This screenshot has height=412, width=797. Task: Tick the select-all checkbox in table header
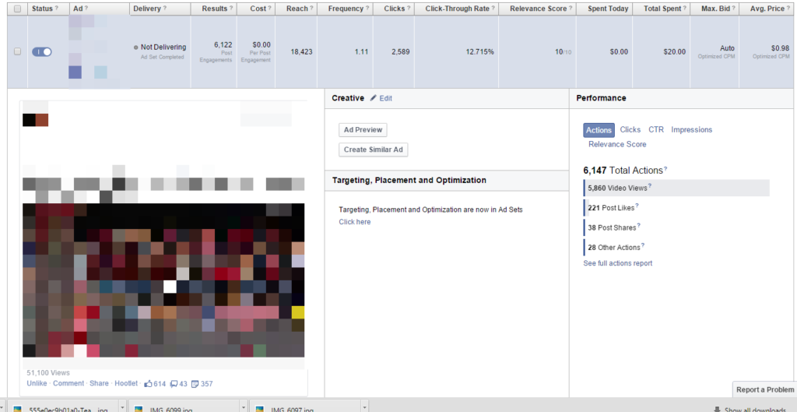[18, 9]
